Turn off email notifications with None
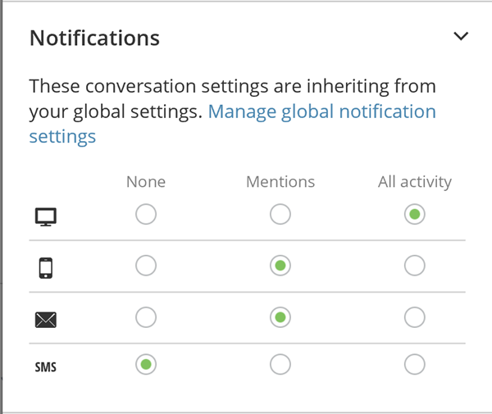 click(x=146, y=316)
